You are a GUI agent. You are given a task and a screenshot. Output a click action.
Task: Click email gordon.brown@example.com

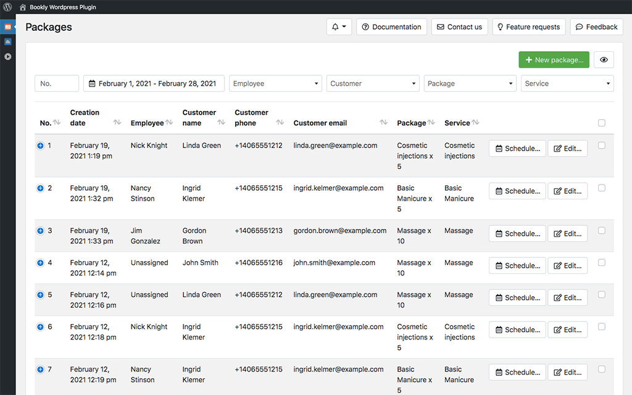click(340, 231)
